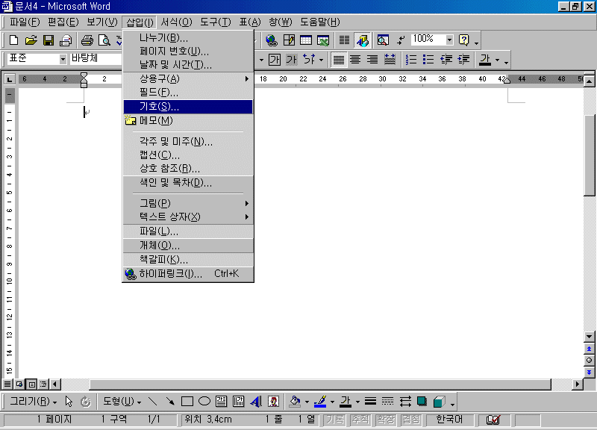Expand the 상용구(A) submenu
Viewport: 597px width, 430px height.
188,79
